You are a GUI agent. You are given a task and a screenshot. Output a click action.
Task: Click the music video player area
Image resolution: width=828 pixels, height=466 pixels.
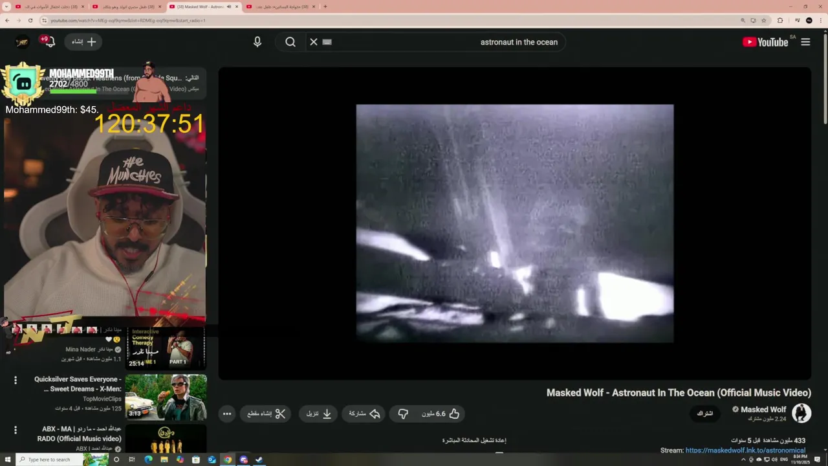(x=515, y=223)
